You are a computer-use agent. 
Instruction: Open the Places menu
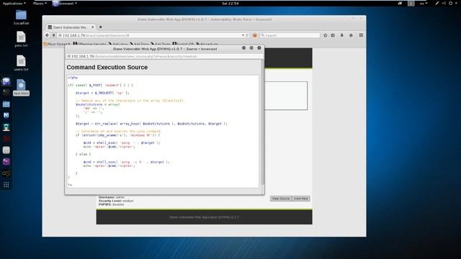pos(40,4)
